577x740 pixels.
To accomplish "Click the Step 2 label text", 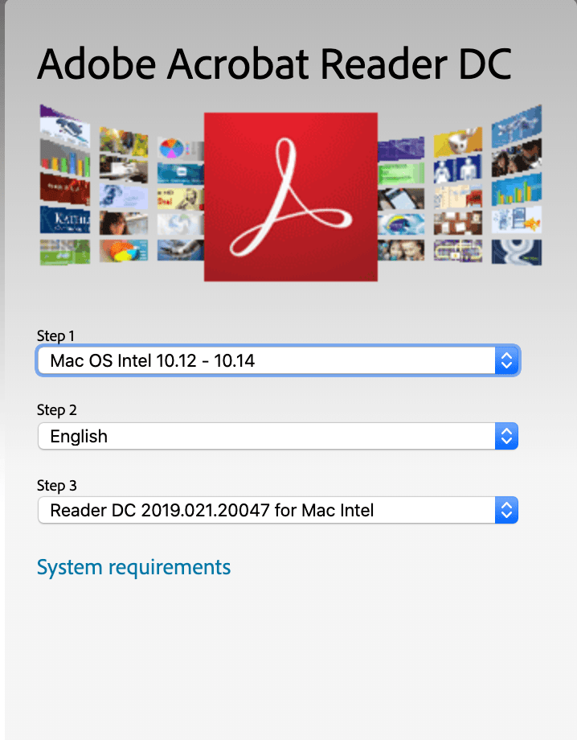I will tap(56, 410).
